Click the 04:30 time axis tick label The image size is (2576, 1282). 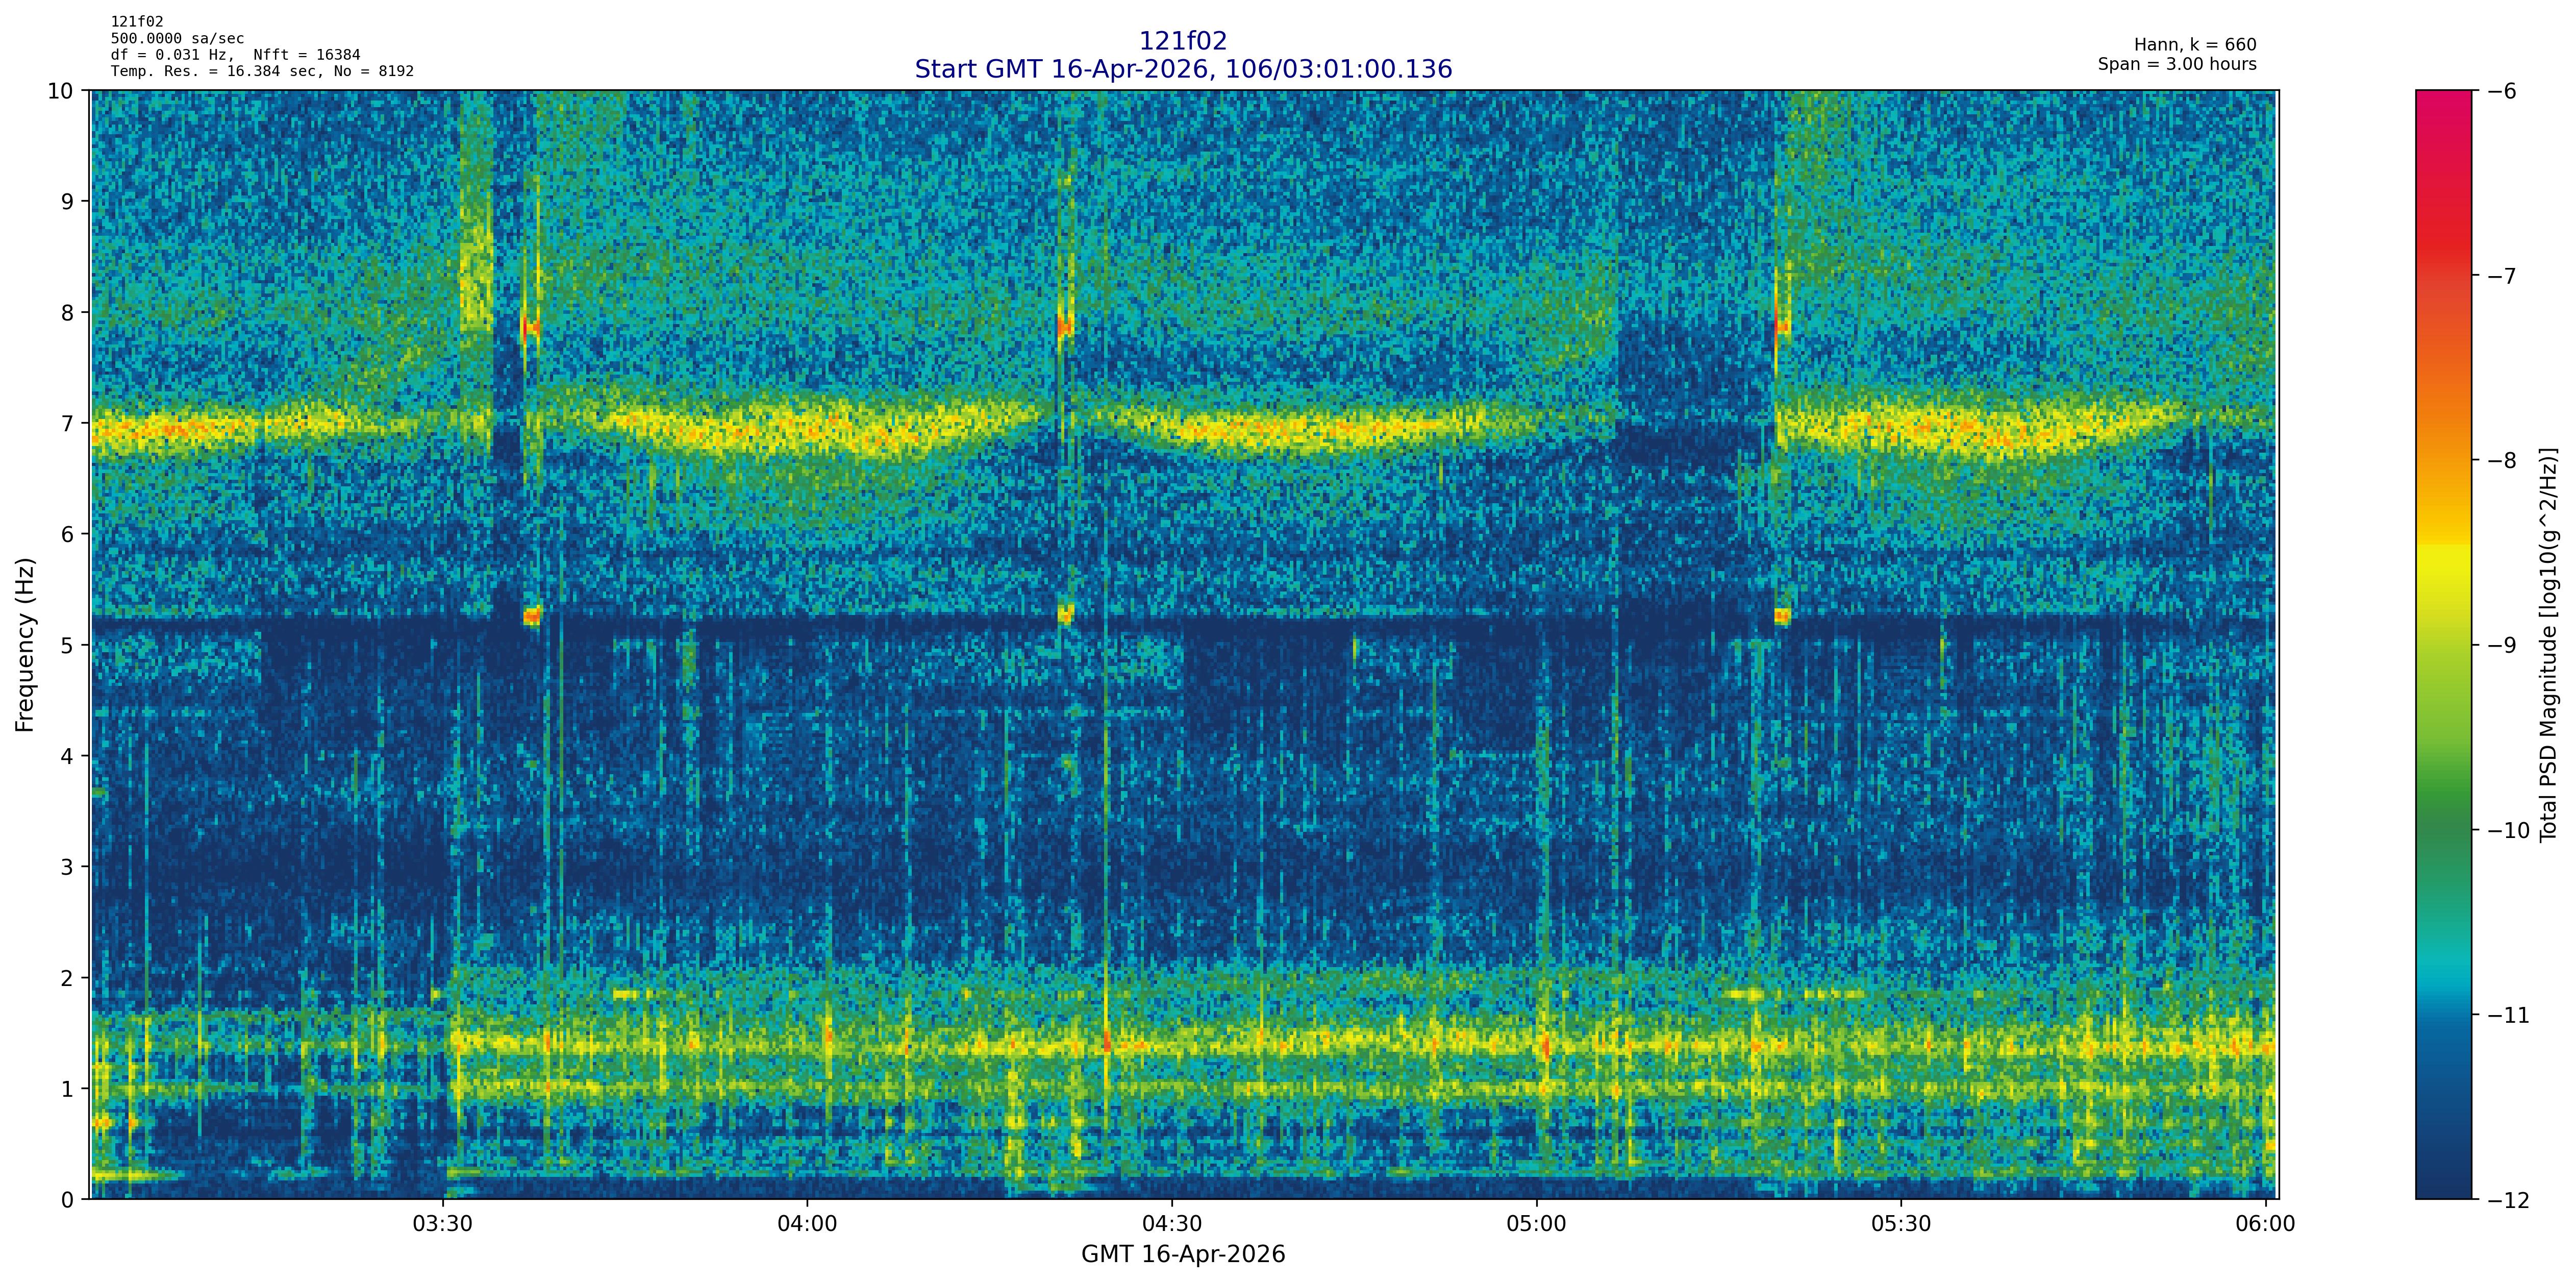(x=1172, y=1224)
